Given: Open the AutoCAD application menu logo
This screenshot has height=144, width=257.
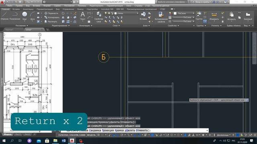Looking at the screenshot, I should [2, 2].
